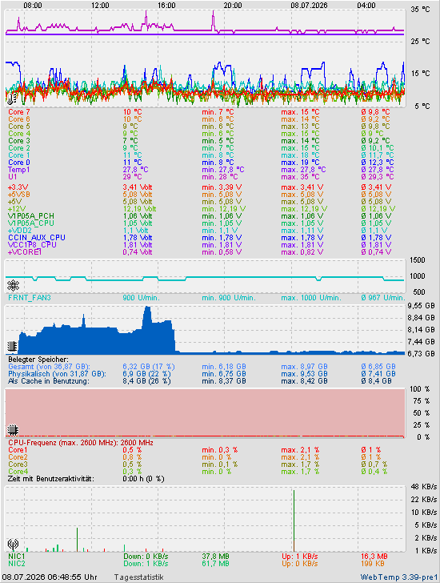Open the WebTemp 3.39-pre1 link
Image resolution: width=440 pixels, height=583 pixels.
click(399, 577)
